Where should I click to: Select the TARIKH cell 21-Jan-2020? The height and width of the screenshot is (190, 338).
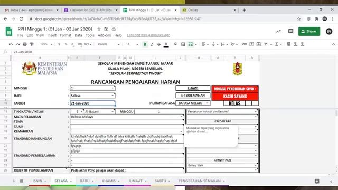point(92,103)
